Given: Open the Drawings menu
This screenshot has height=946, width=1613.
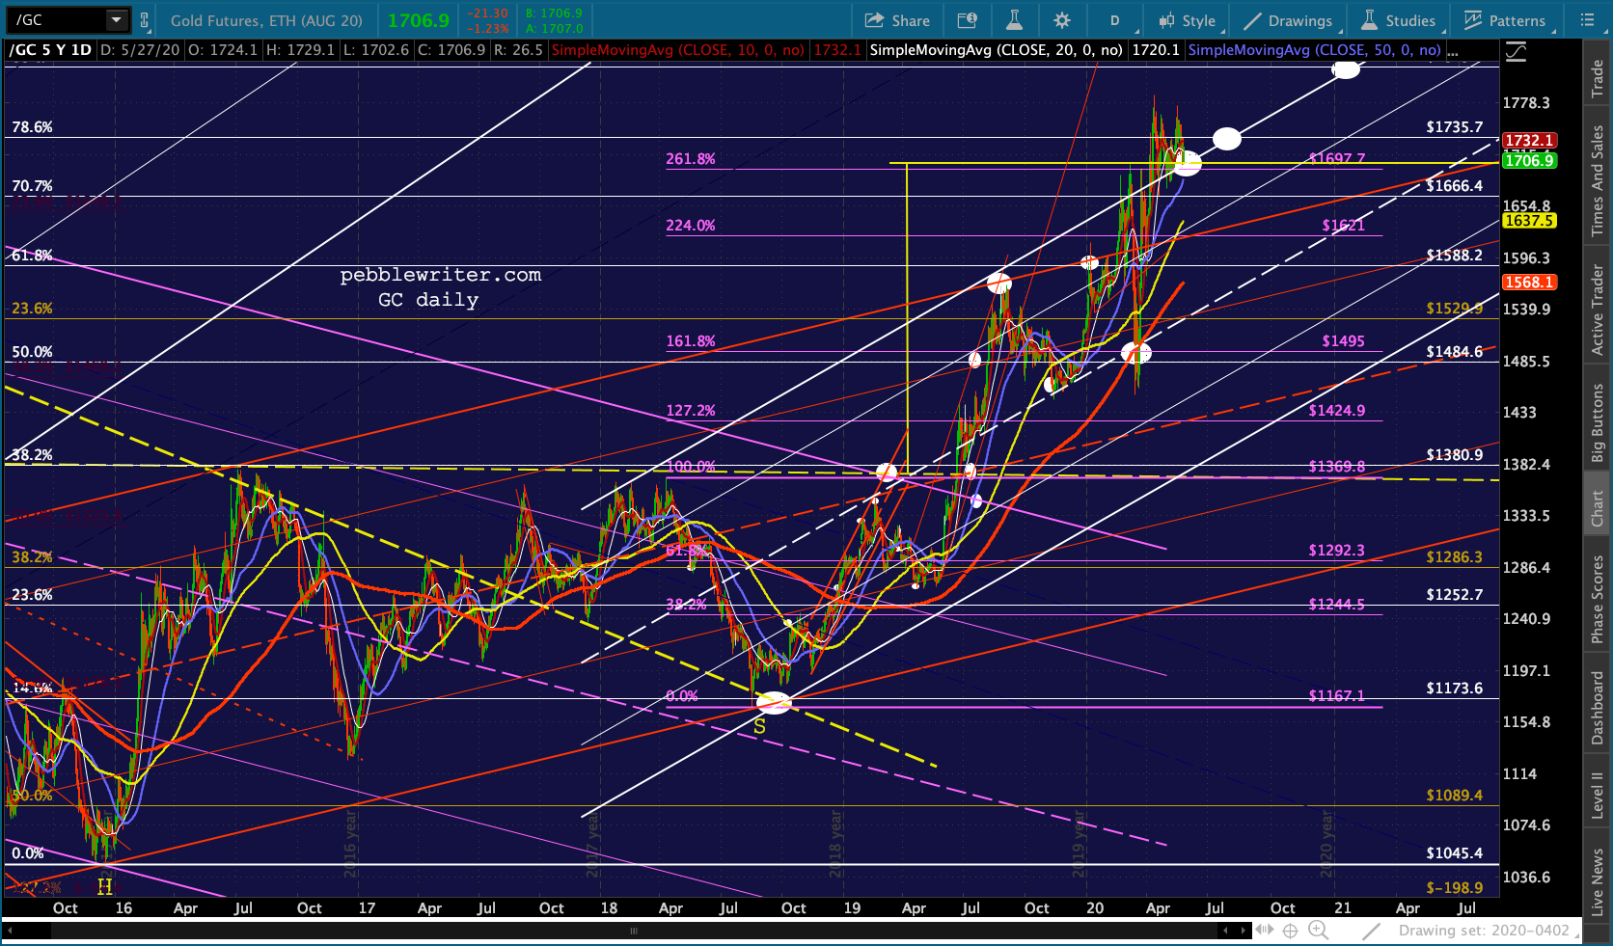Looking at the screenshot, I should click(x=1289, y=20).
